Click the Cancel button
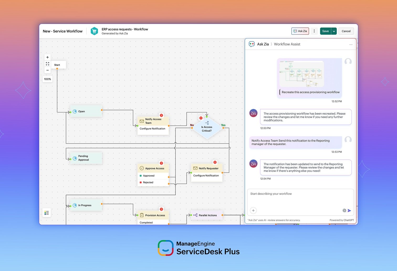Image resolution: width=397 pixels, height=271 pixels. point(346,31)
